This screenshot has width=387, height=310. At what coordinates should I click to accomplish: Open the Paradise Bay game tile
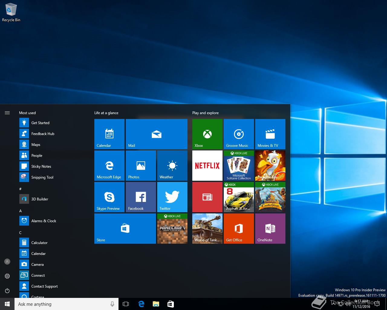270,166
